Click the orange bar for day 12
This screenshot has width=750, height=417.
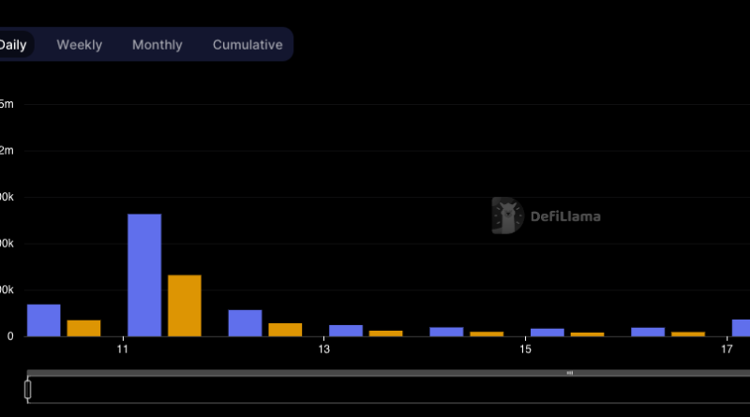[285, 330]
